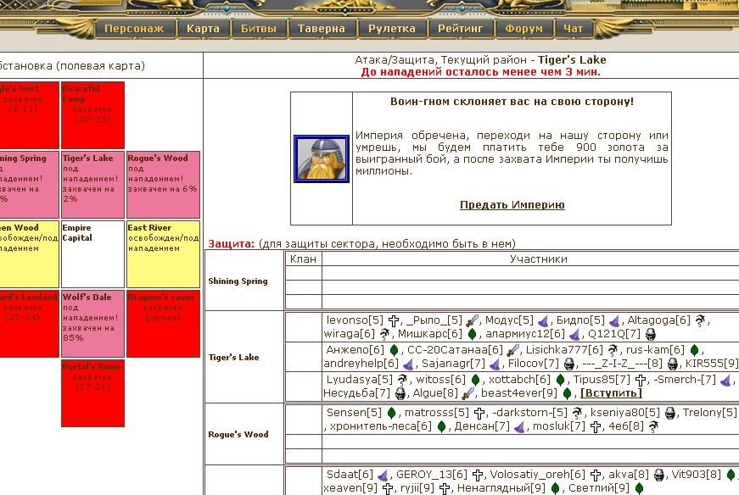Open the Рейтинг page
This screenshot has height=495, width=739.
[461, 28]
